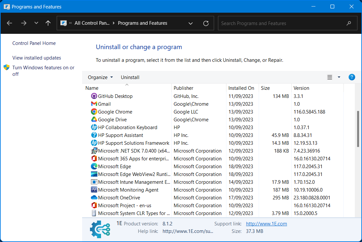Click Uninstall in the toolbar

130,77
